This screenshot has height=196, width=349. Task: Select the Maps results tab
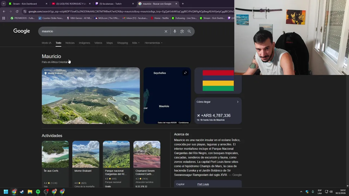[110, 43]
